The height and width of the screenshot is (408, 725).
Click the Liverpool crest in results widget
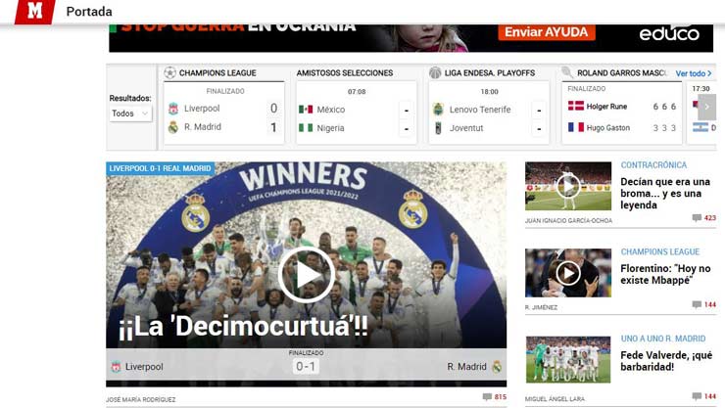pos(173,109)
